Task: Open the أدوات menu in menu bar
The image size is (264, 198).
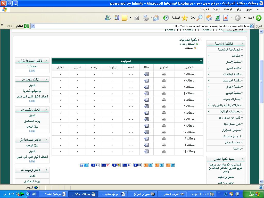Action: (x=216, y=9)
